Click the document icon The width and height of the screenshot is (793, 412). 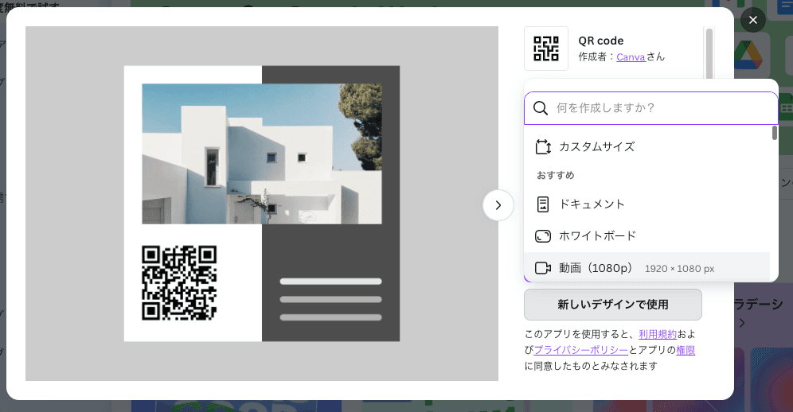[543, 204]
